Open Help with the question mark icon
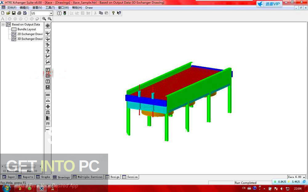Screen dimensions: 308x192 [x=113, y=13]
